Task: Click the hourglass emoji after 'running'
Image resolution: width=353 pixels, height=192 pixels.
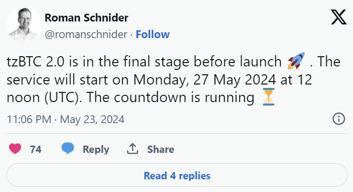Action: click(269, 97)
